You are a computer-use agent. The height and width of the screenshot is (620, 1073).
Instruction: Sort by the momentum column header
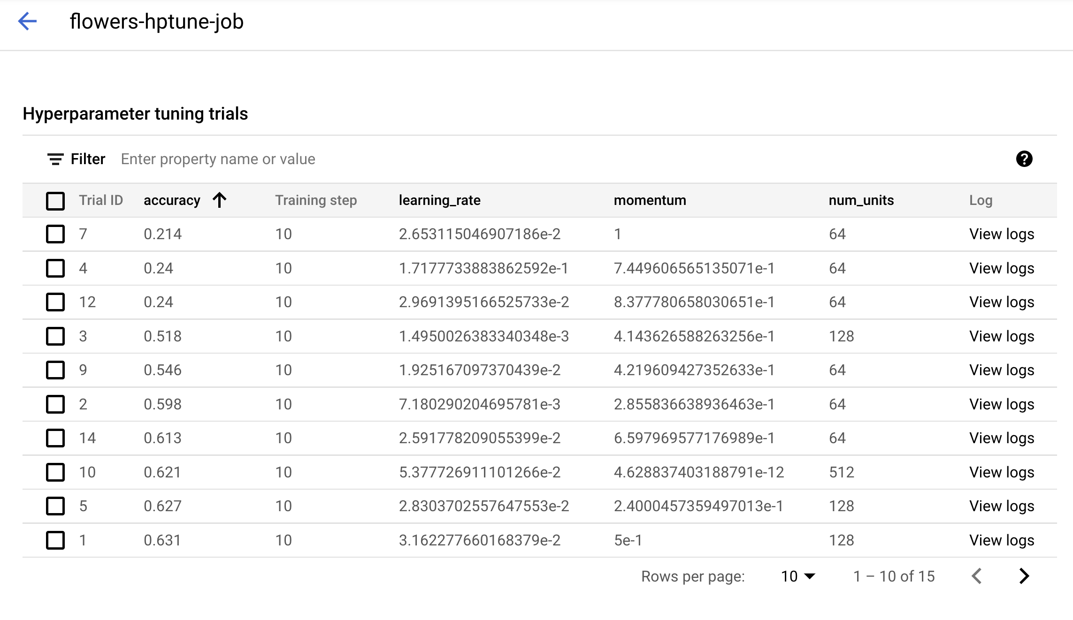coord(650,200)
